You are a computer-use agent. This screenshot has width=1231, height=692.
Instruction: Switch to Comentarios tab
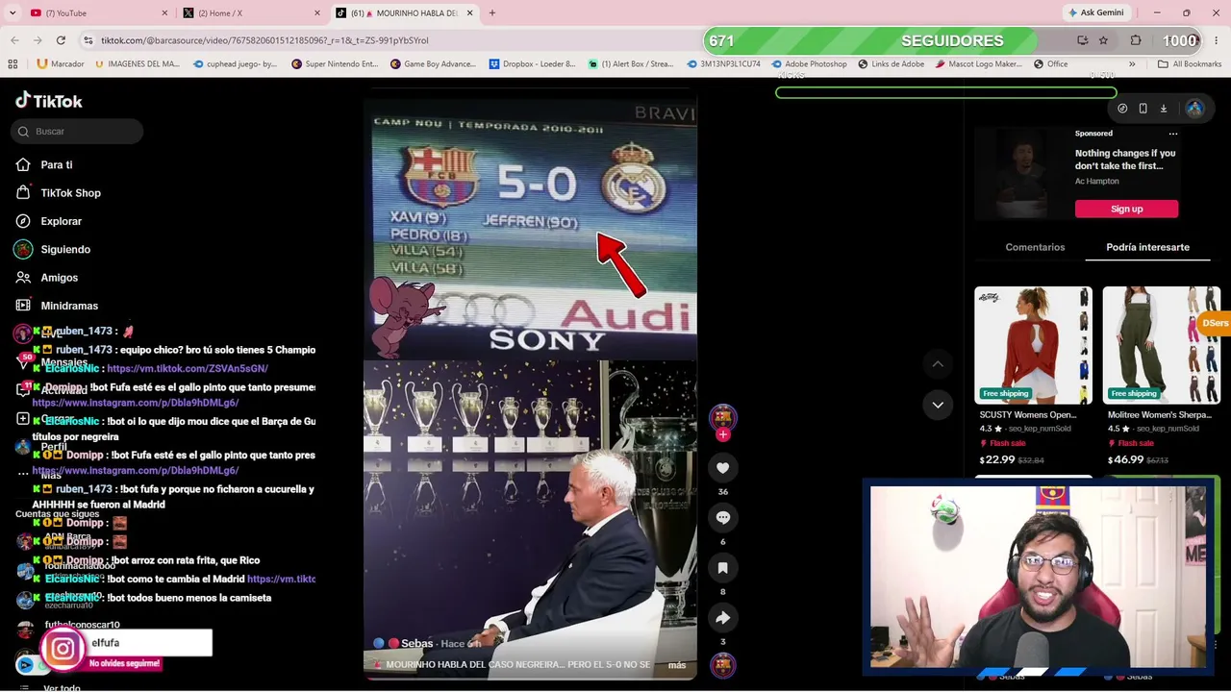1035,247
